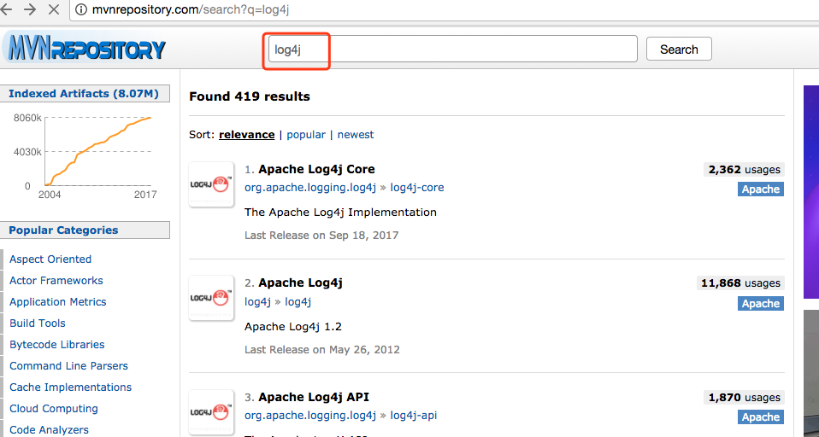The width and height of the screenshot is (819, 437).
Task: Open org.apache.logging.log4j group of third result
Action: coord(310,416)
